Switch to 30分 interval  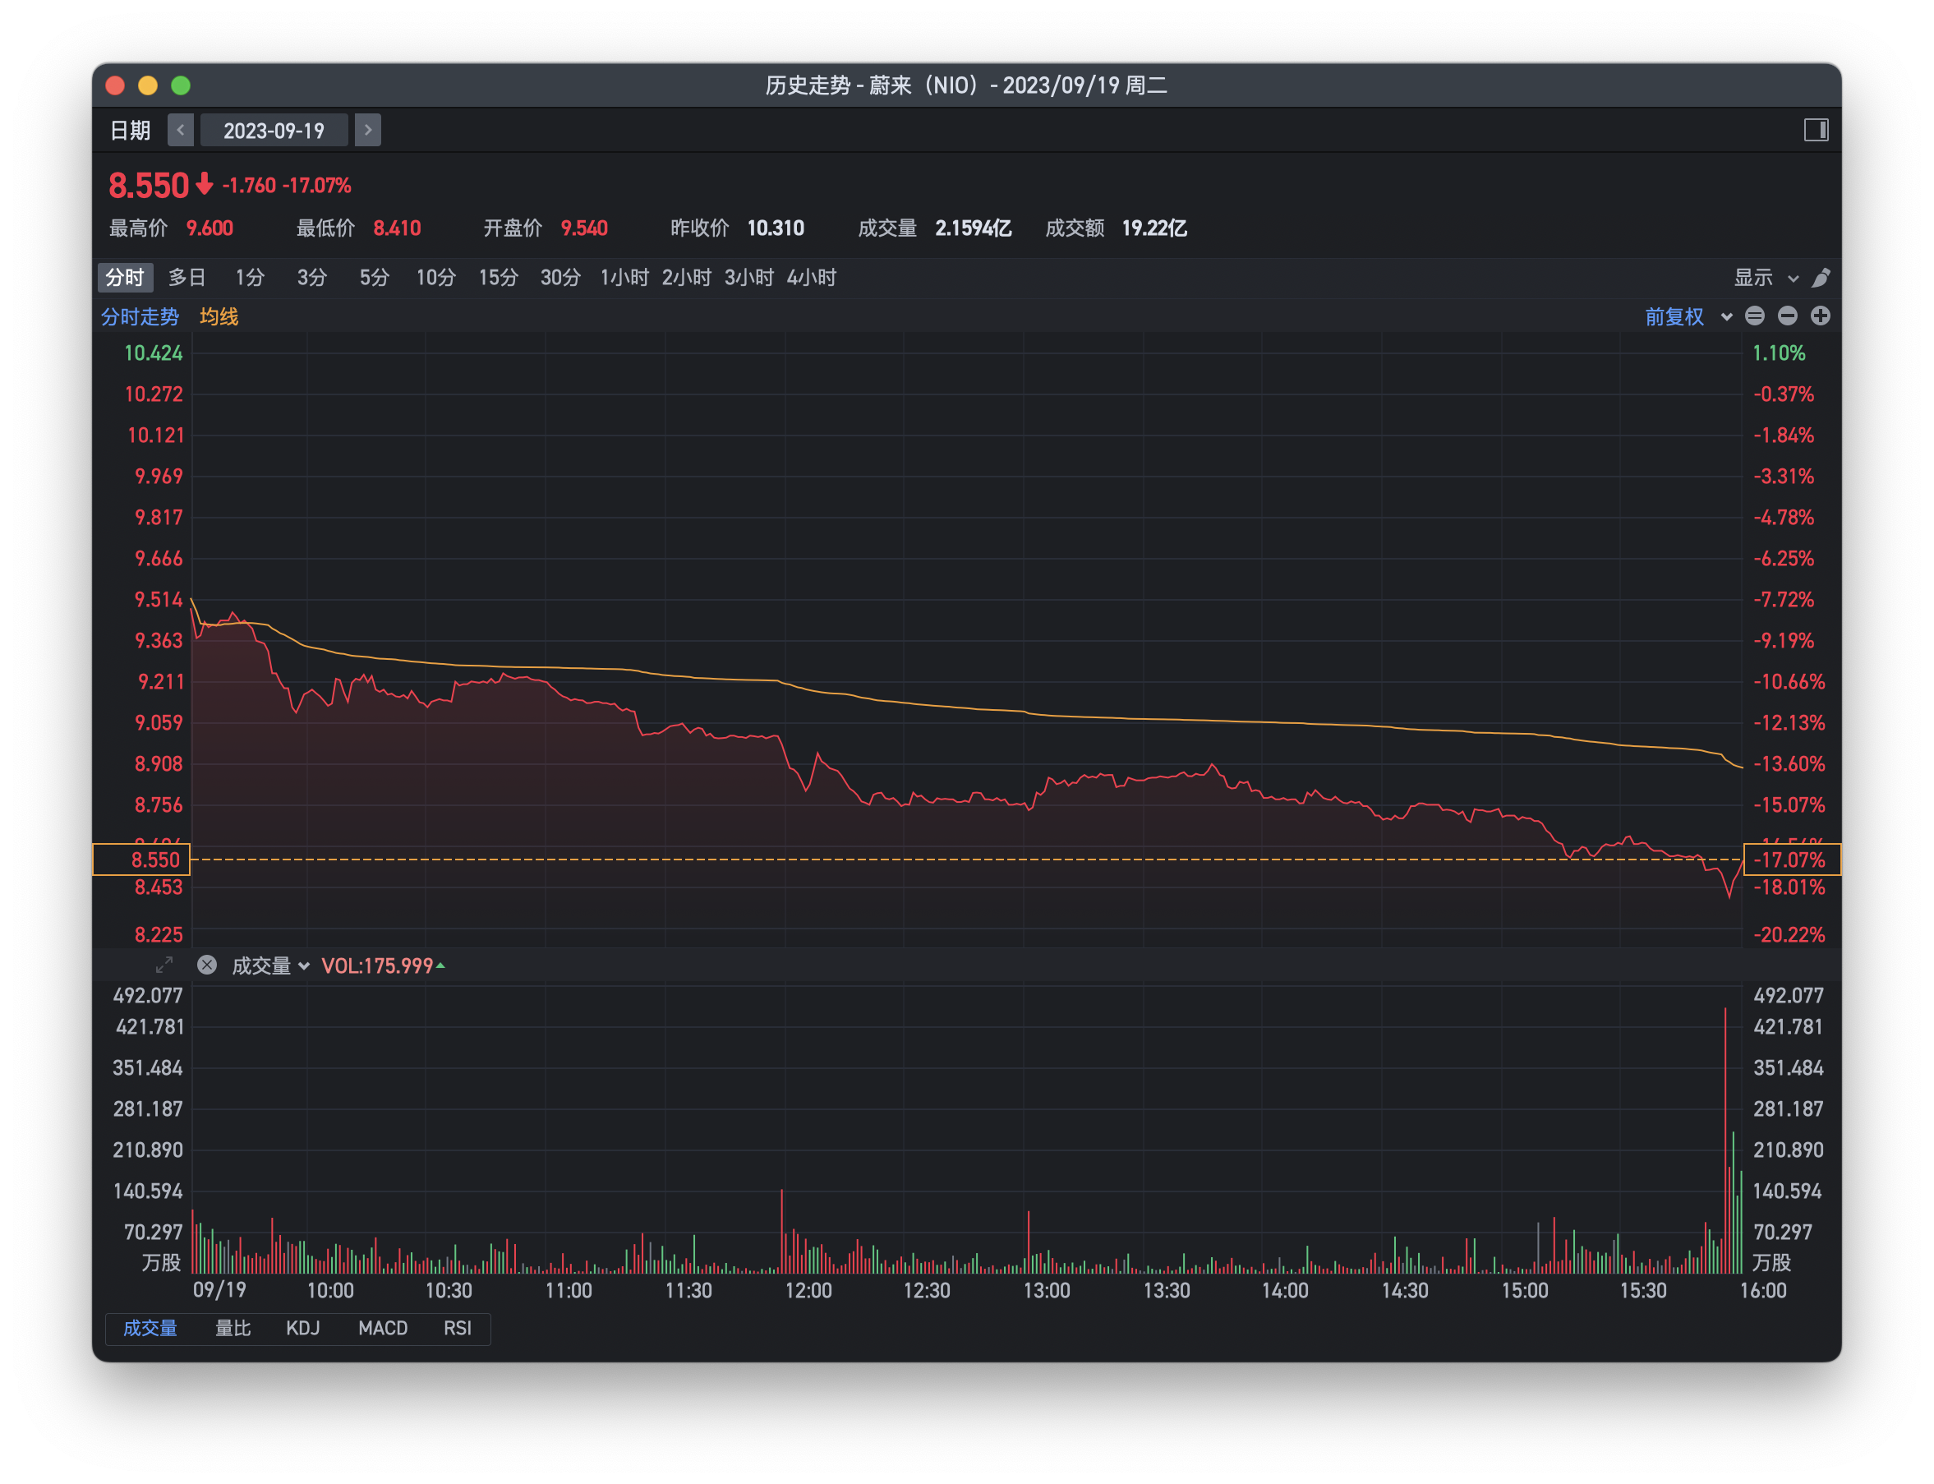point(559,278)
